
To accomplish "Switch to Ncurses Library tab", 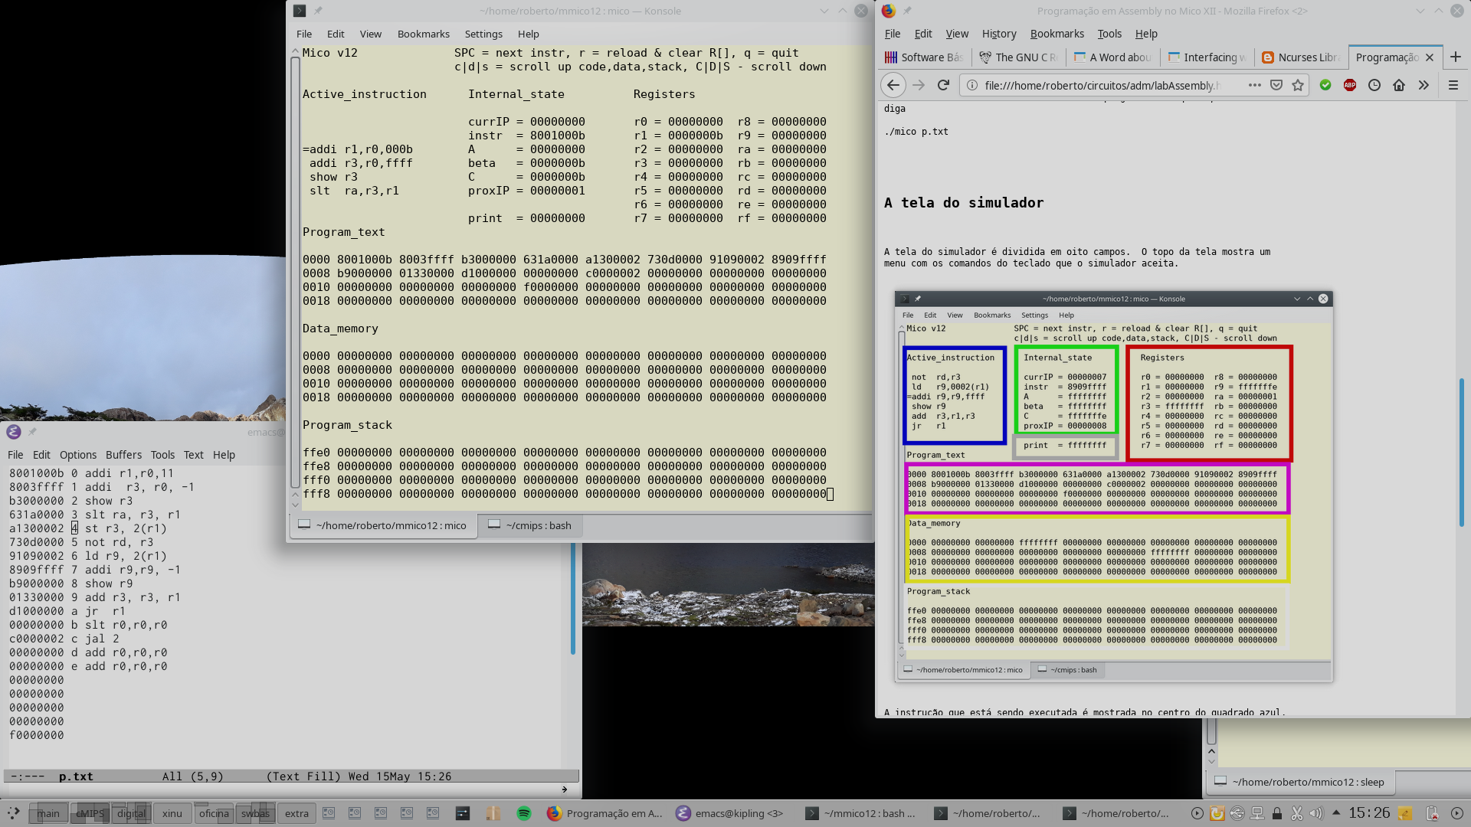I will click(x=1301, y=57).
